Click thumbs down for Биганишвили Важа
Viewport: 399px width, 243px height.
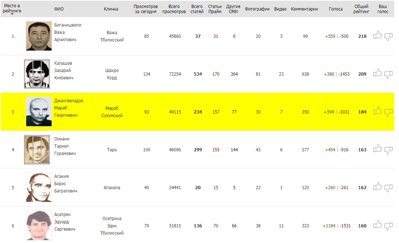pos(388,37)
